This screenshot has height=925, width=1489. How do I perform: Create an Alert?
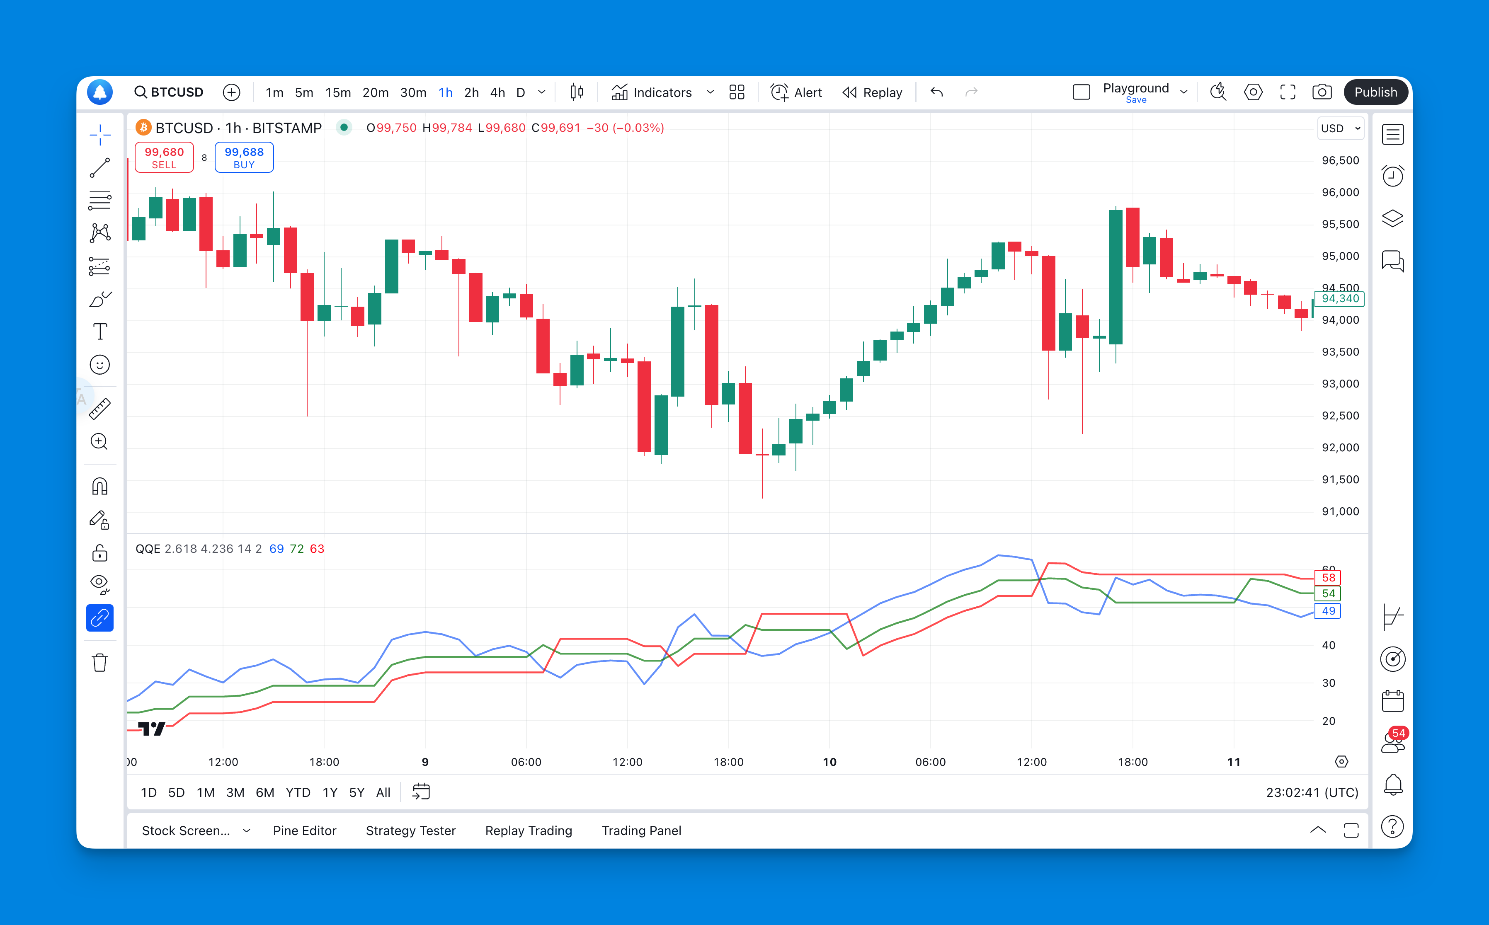click(796, 92)
